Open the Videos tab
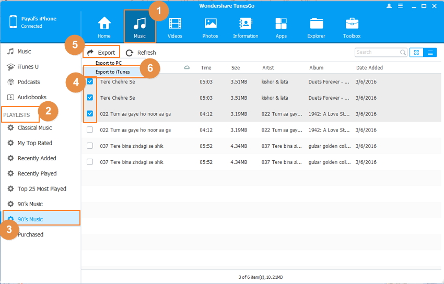 [175, 27]
